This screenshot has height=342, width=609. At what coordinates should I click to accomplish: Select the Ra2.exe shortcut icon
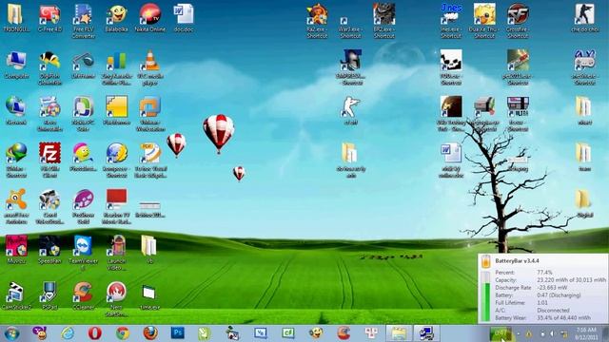pyautogui.click(x=317, y=21)
